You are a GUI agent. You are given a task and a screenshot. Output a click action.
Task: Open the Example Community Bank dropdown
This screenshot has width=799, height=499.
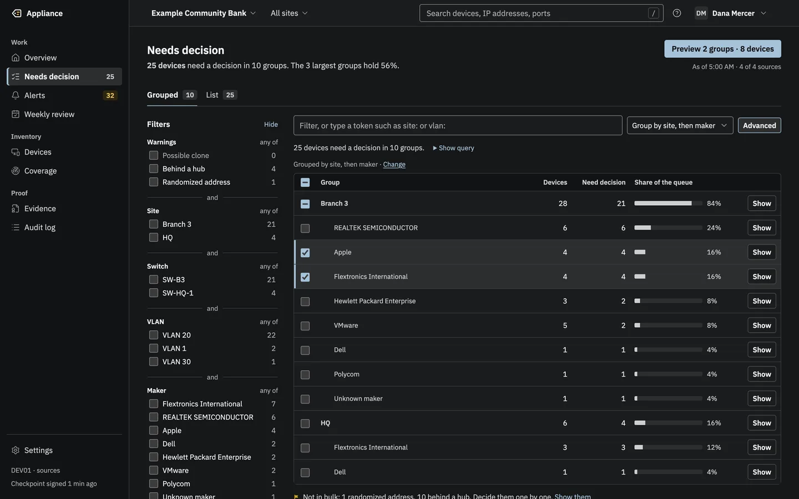(204, 13)
